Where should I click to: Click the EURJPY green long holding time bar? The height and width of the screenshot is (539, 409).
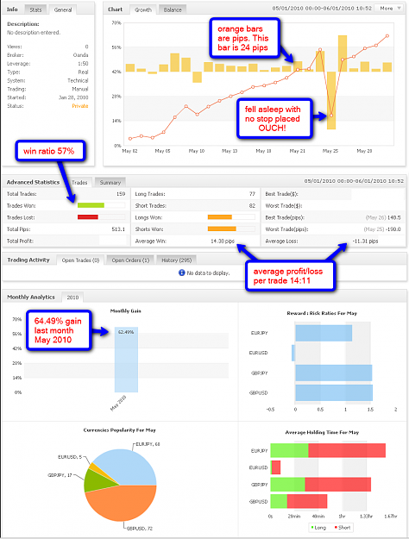coord(289,450)
